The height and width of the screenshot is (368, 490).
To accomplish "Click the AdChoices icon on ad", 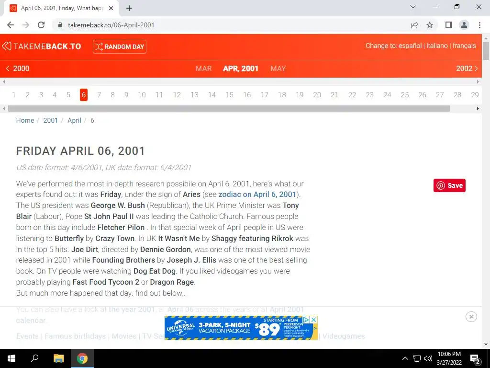I will [306, 320].
